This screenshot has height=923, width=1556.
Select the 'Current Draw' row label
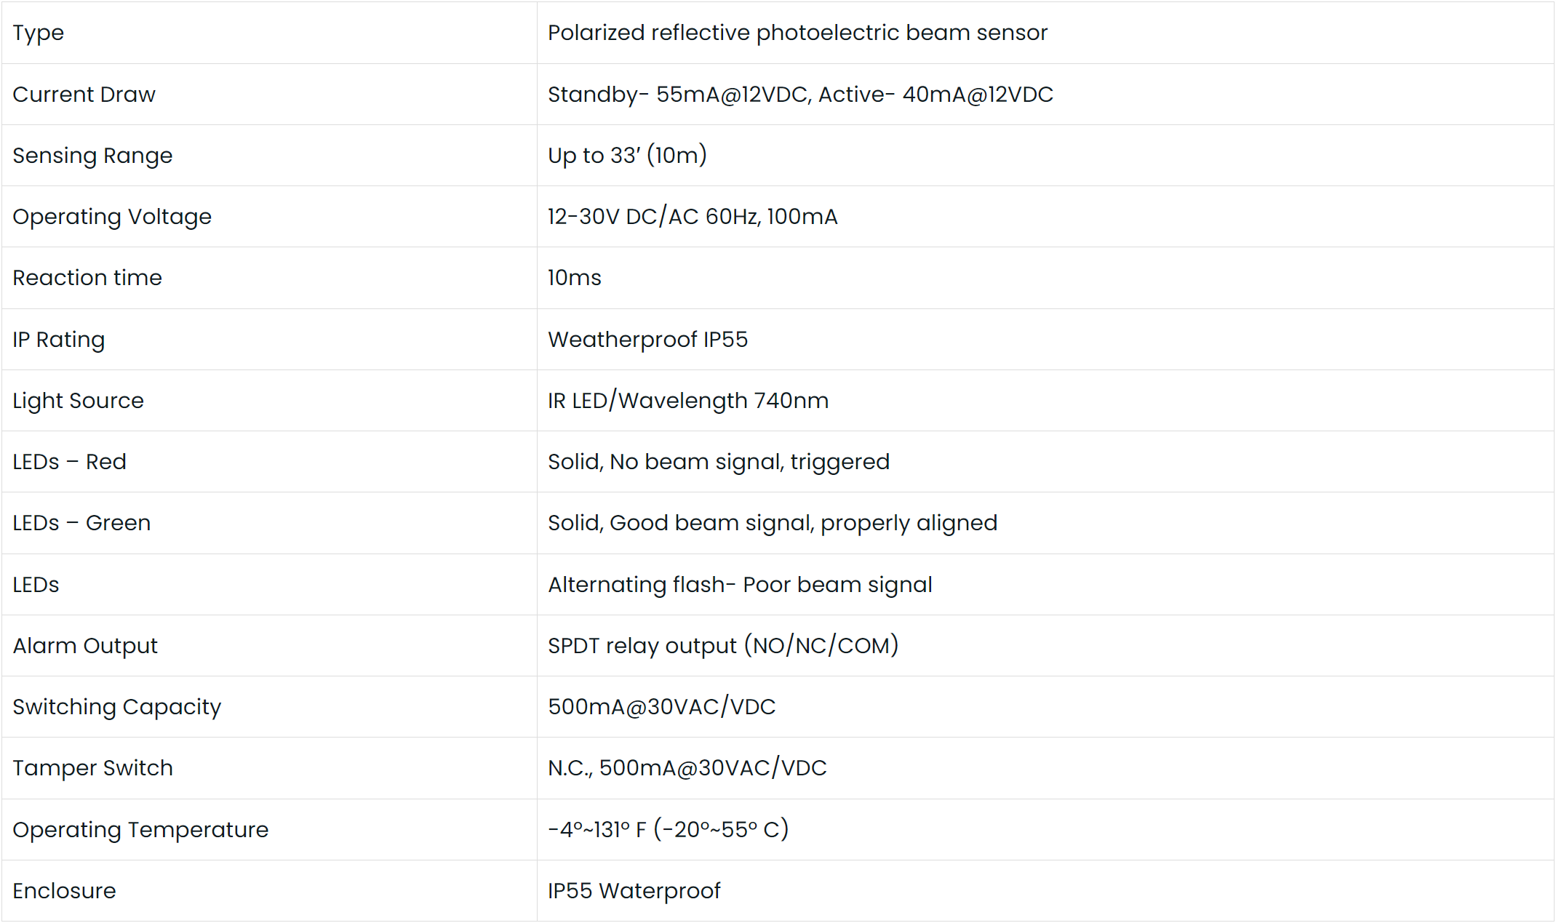[84, 95]
